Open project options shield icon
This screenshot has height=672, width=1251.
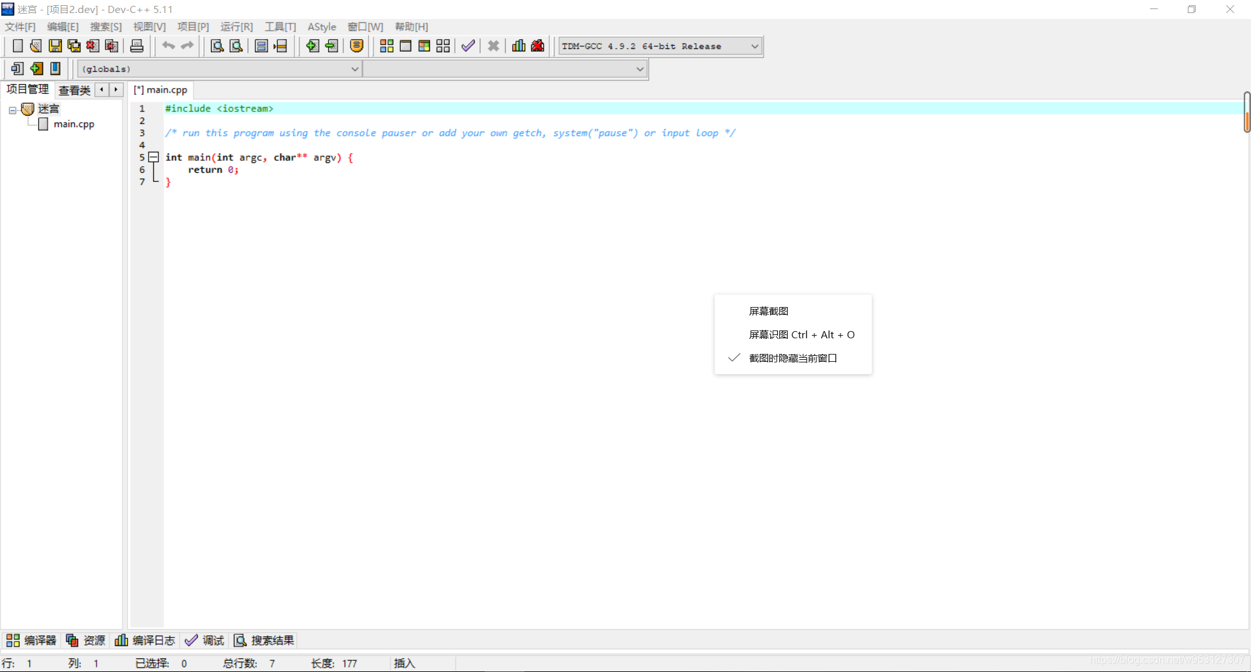356,46
